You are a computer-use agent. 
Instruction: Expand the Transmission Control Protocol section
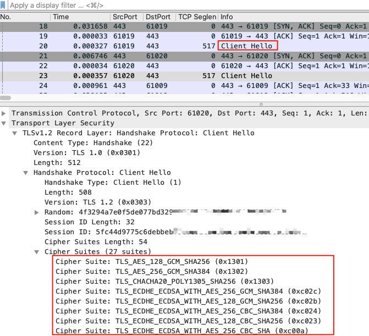[x=5, y=113]
